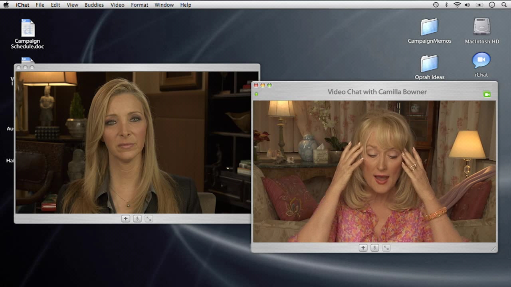511x287 pixels.
Task: Click the Time Machine menu bar icon
Action: tap(436, 5)
